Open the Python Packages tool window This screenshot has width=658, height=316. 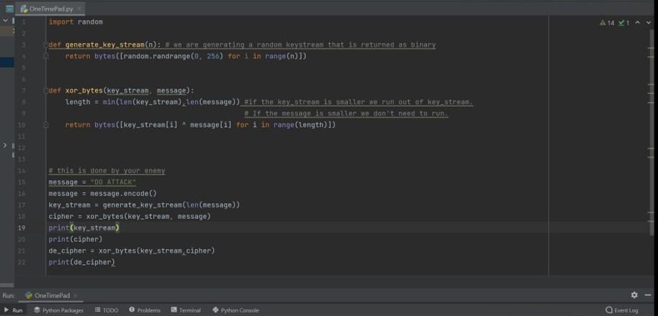(x=59, y=310)
